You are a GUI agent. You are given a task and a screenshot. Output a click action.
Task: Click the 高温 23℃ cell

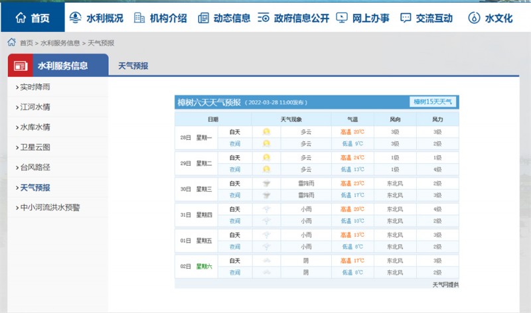352,184
